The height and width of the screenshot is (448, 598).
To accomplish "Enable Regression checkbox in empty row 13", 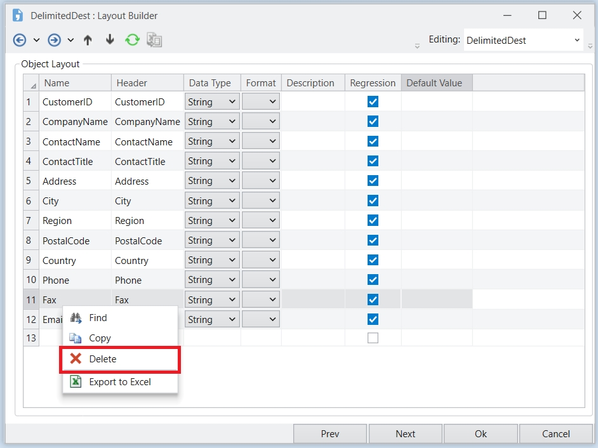I will pyautogui.click(x=373, y=338).
